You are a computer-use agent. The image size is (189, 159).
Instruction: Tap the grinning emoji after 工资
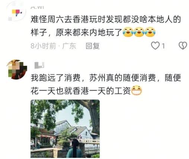pos(137,90)
